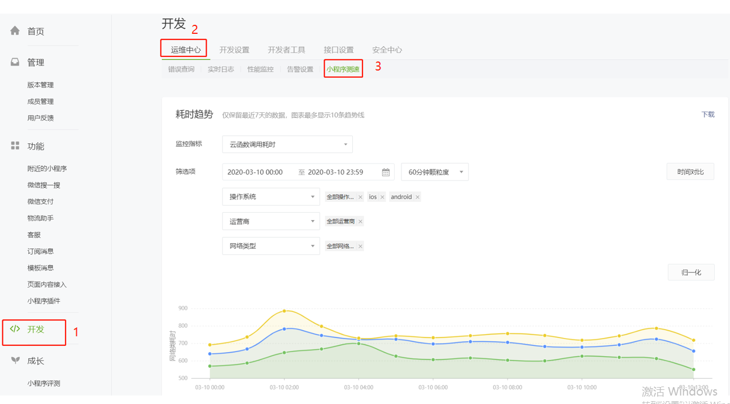Remove the 全部运营商 filter tag
Image resolution: width=730 pixels, height=404 pixels.
[360, 222]
